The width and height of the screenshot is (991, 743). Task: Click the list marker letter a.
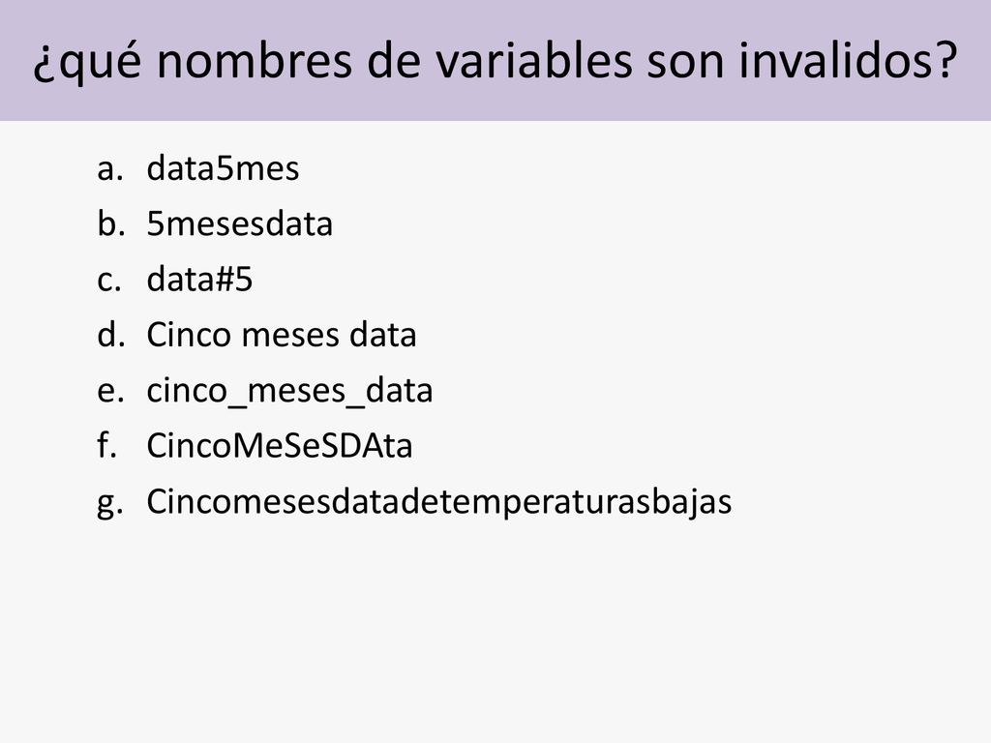[x=110, y=170]
